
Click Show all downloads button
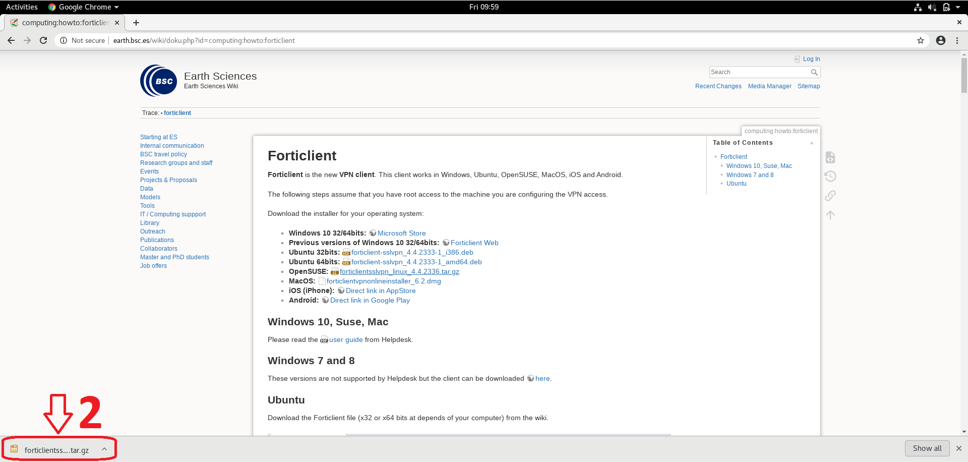[x=927, y=448]
